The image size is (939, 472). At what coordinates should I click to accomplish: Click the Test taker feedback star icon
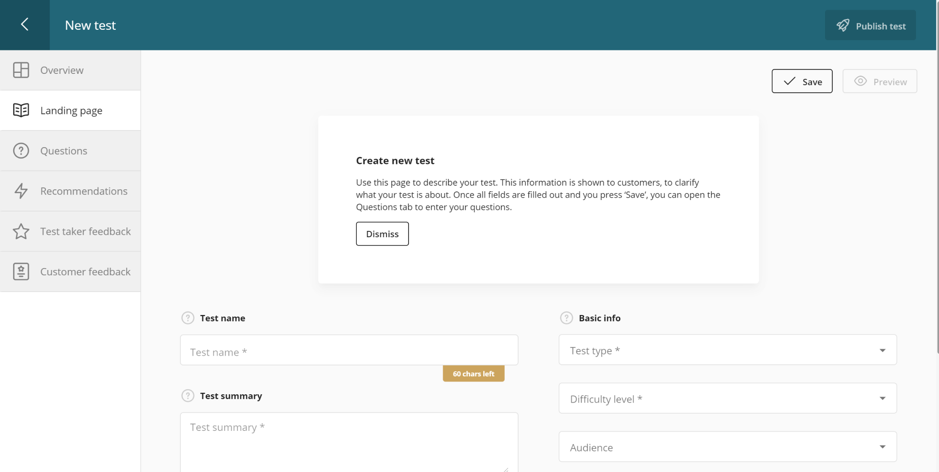tap(21, 231)
